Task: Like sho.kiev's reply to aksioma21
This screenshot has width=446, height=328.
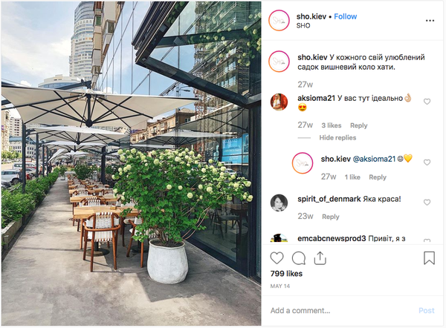Action: [x=427, y=163]
